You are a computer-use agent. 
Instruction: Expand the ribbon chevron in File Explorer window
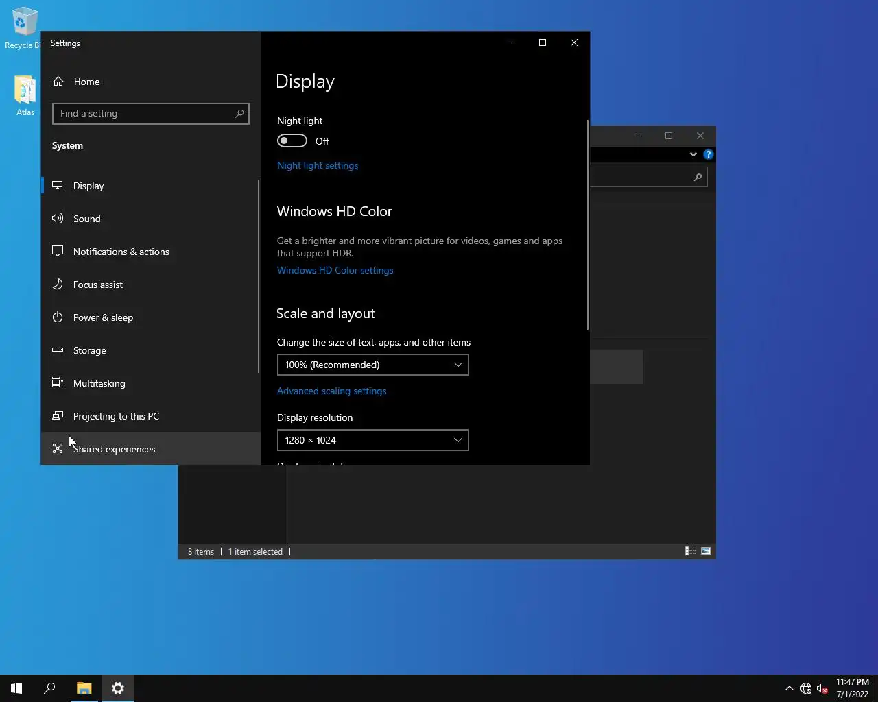693,154
